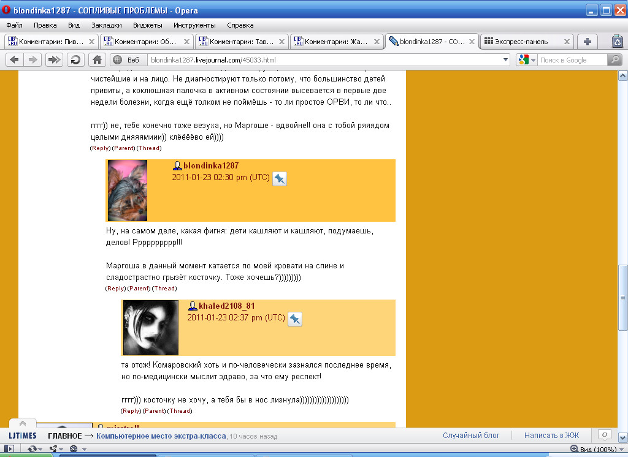This screenshot has height=457, width=628.
Task: Open the Написать в ЖЖ link
Action: (x=551, y=436)
